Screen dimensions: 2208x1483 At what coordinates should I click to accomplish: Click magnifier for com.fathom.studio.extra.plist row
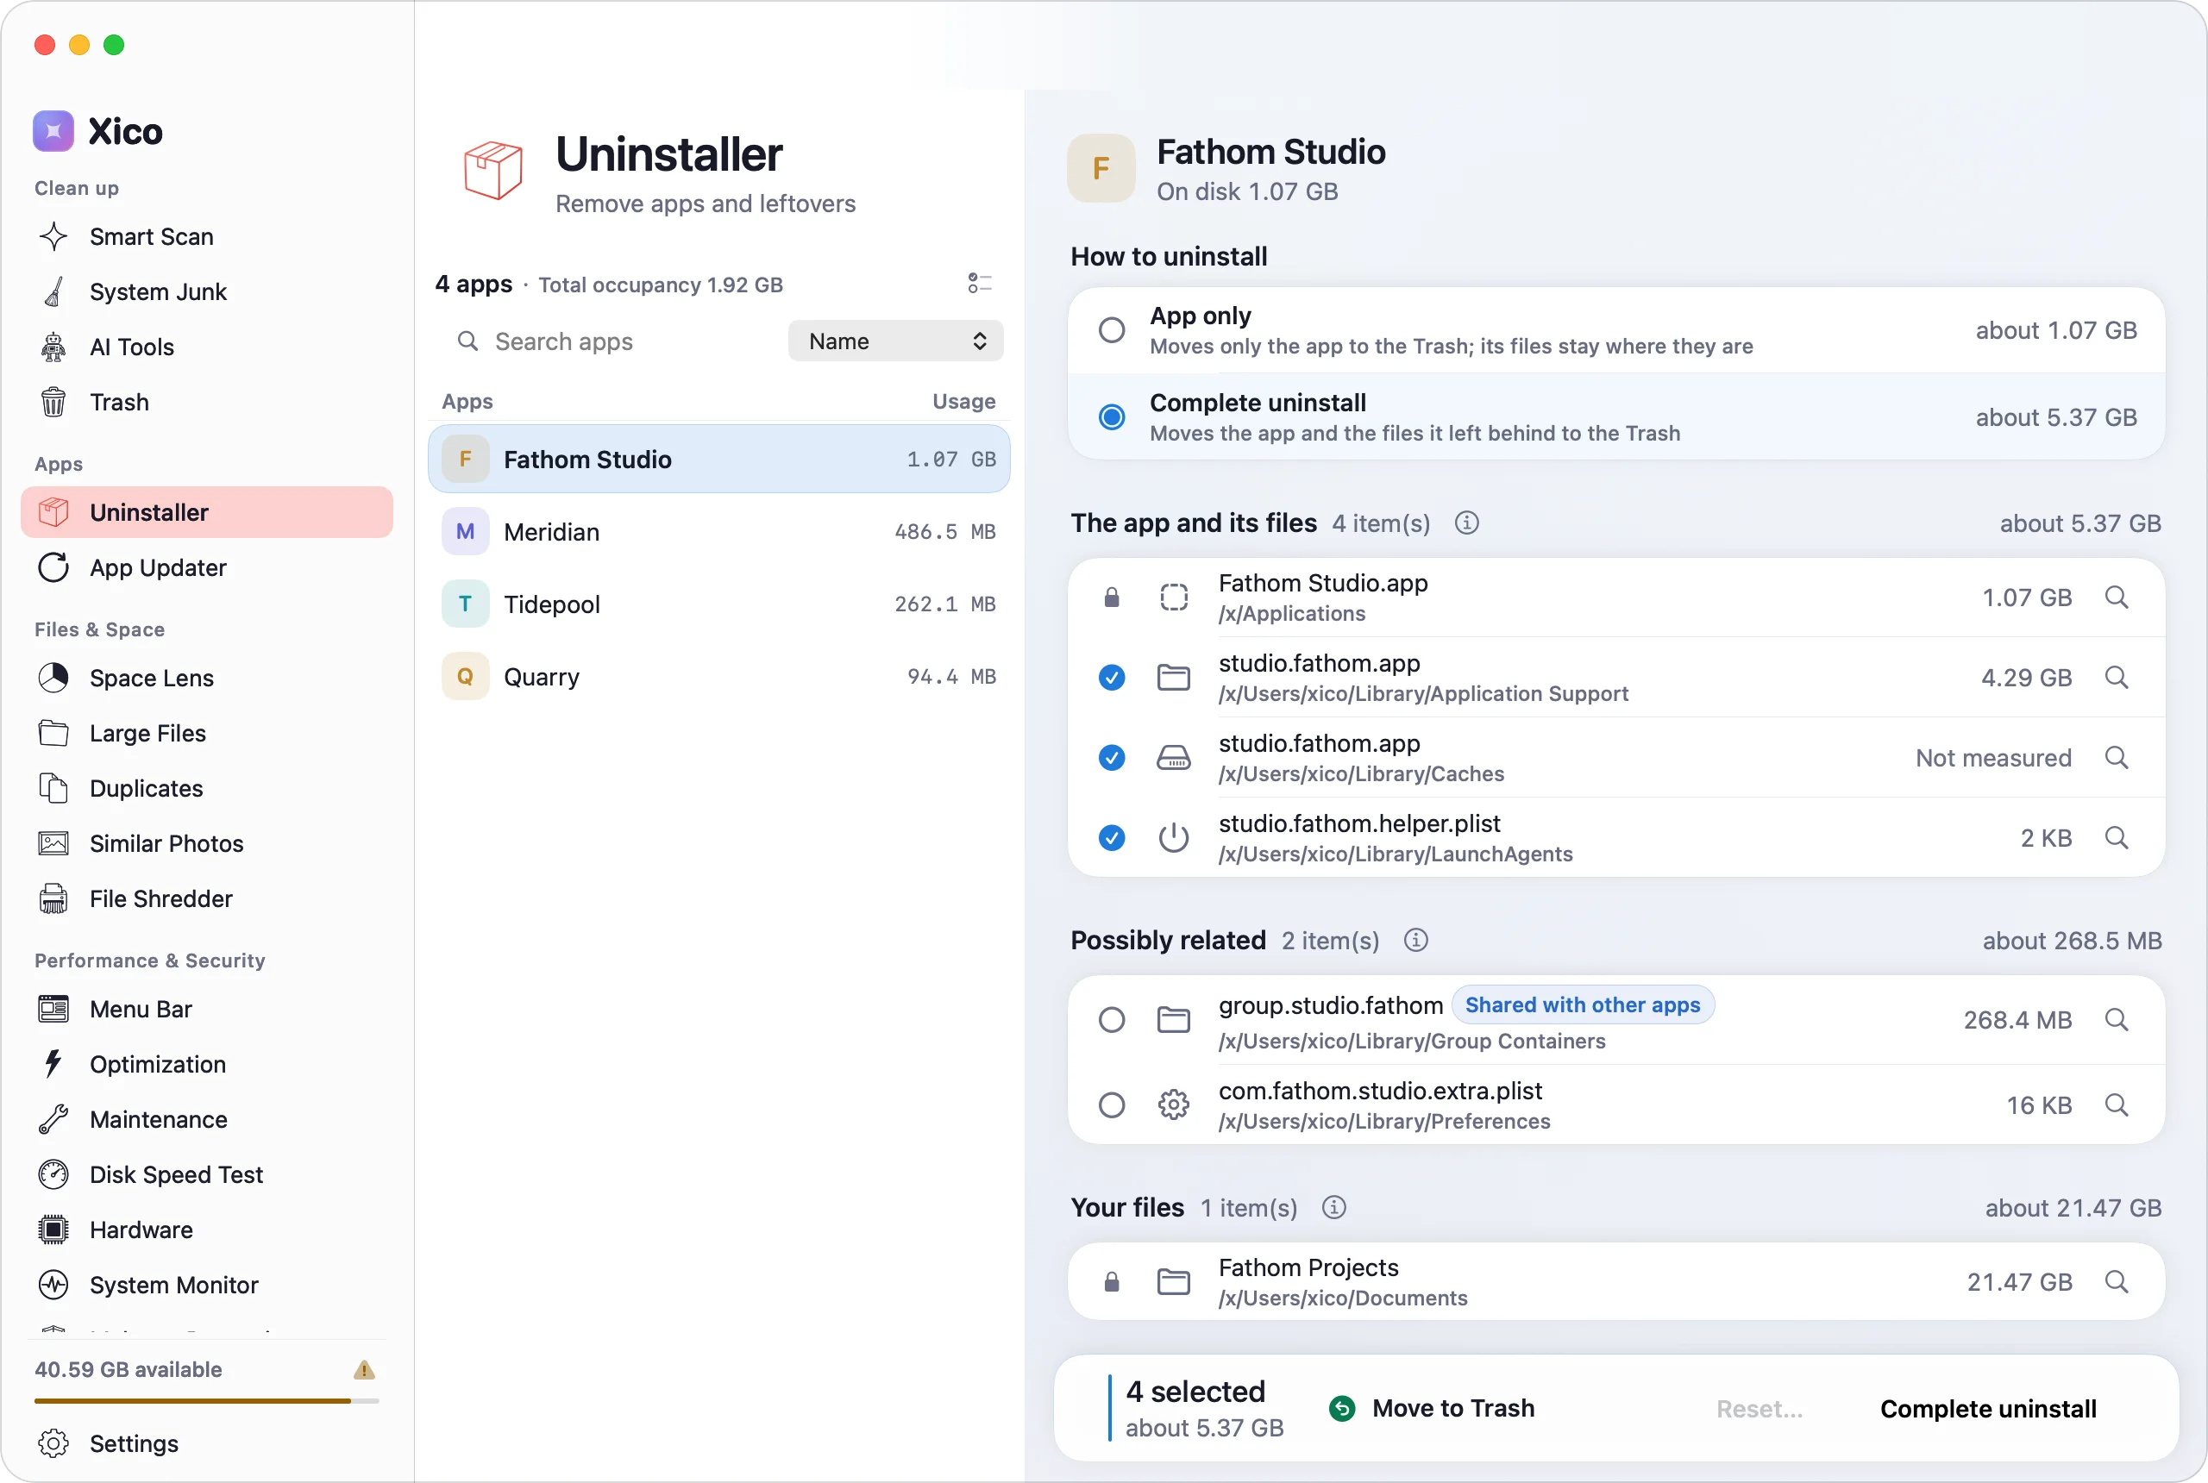click(x=2116, y=1104)
